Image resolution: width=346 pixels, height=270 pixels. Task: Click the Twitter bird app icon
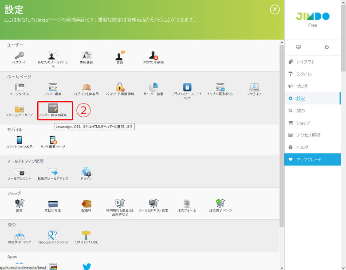coord(86,266)
